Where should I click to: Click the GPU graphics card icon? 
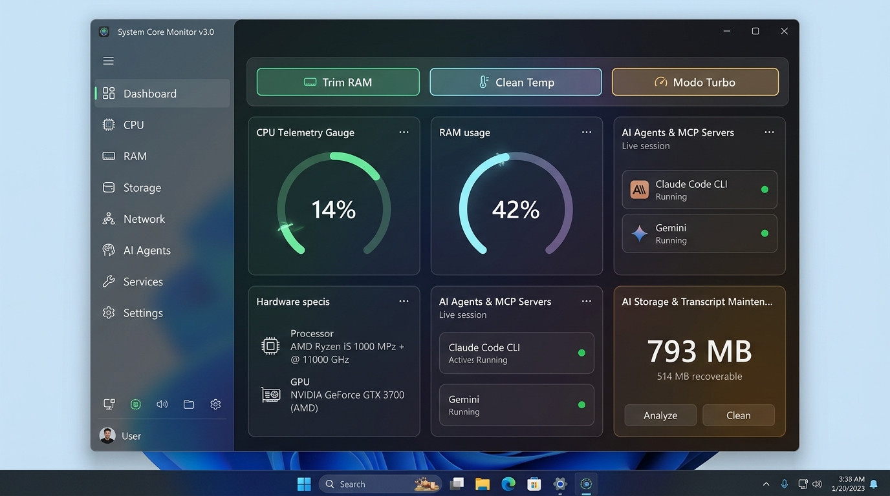[270, 395]
